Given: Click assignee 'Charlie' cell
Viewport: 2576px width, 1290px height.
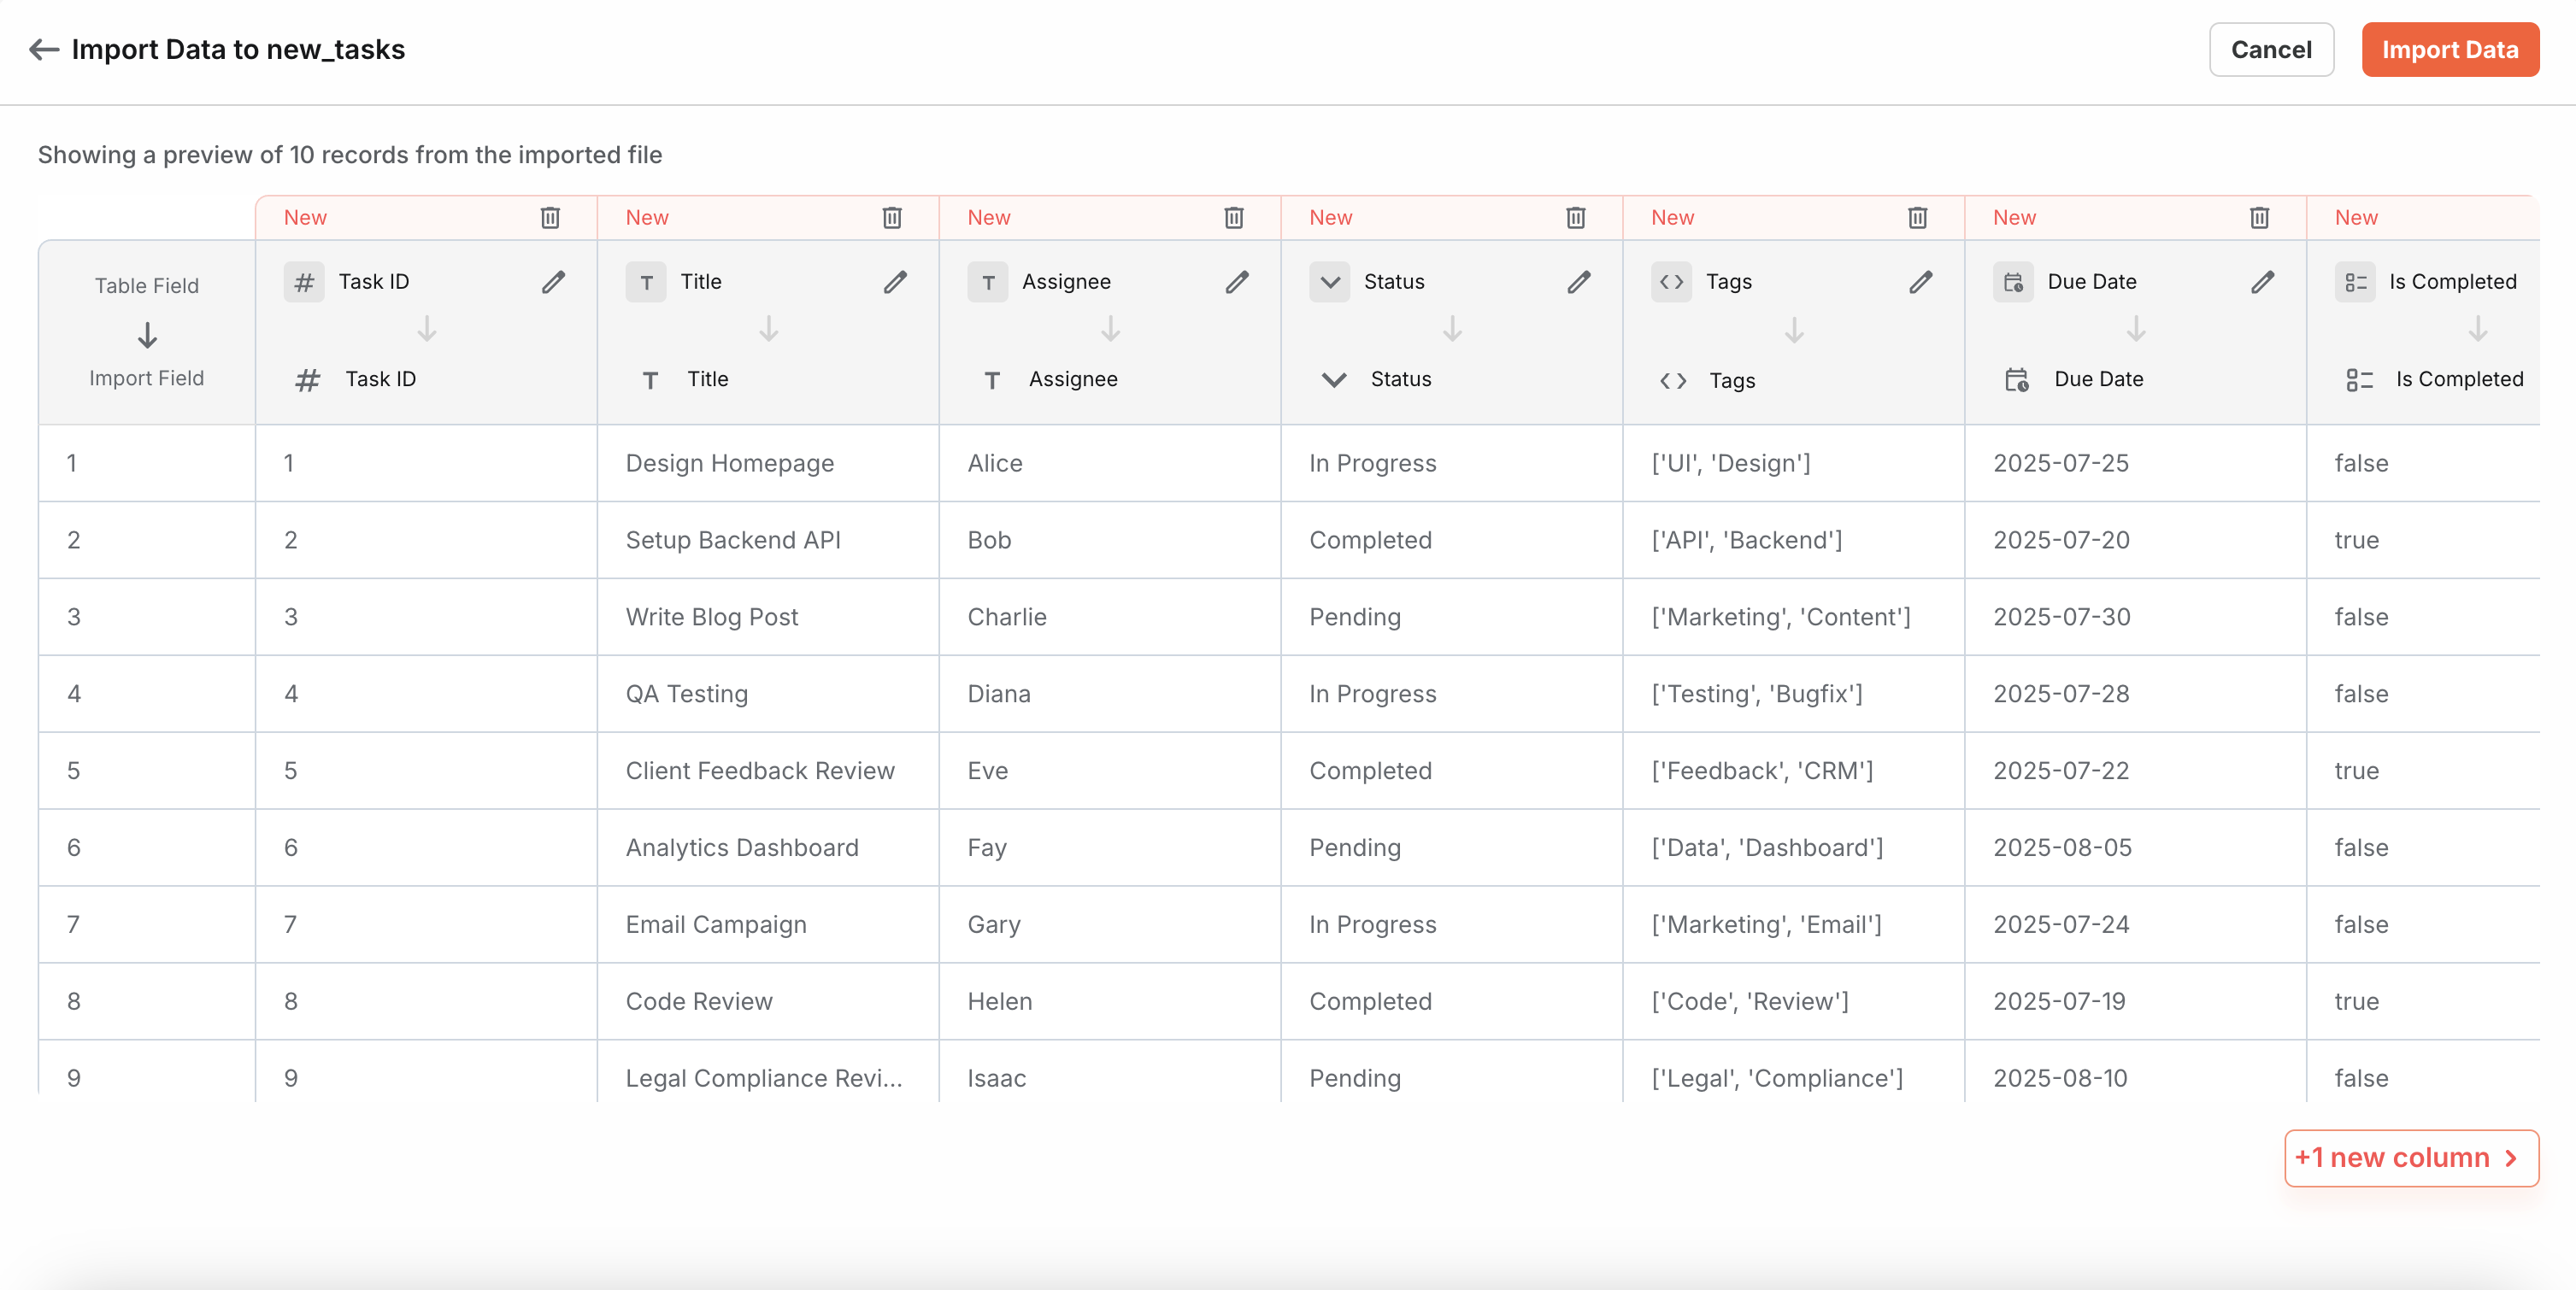Looking at the screenshot, I should 1110,617.
